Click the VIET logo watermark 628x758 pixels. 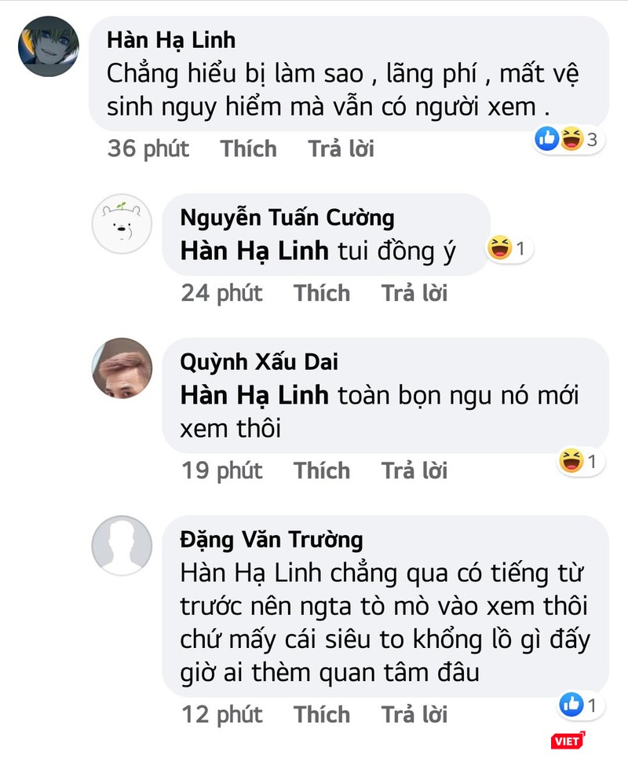point(567,742)
